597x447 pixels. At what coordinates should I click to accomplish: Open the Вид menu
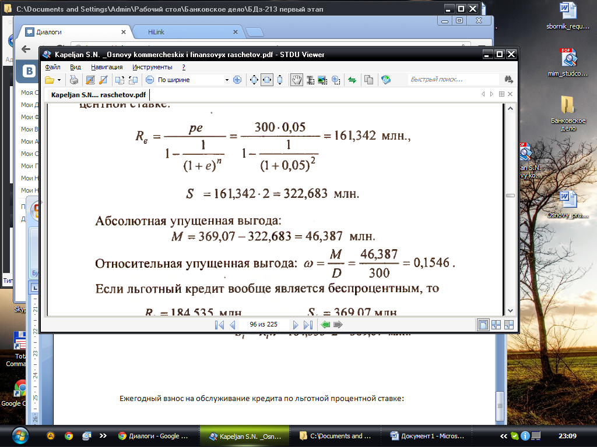[x=75, y=67]
